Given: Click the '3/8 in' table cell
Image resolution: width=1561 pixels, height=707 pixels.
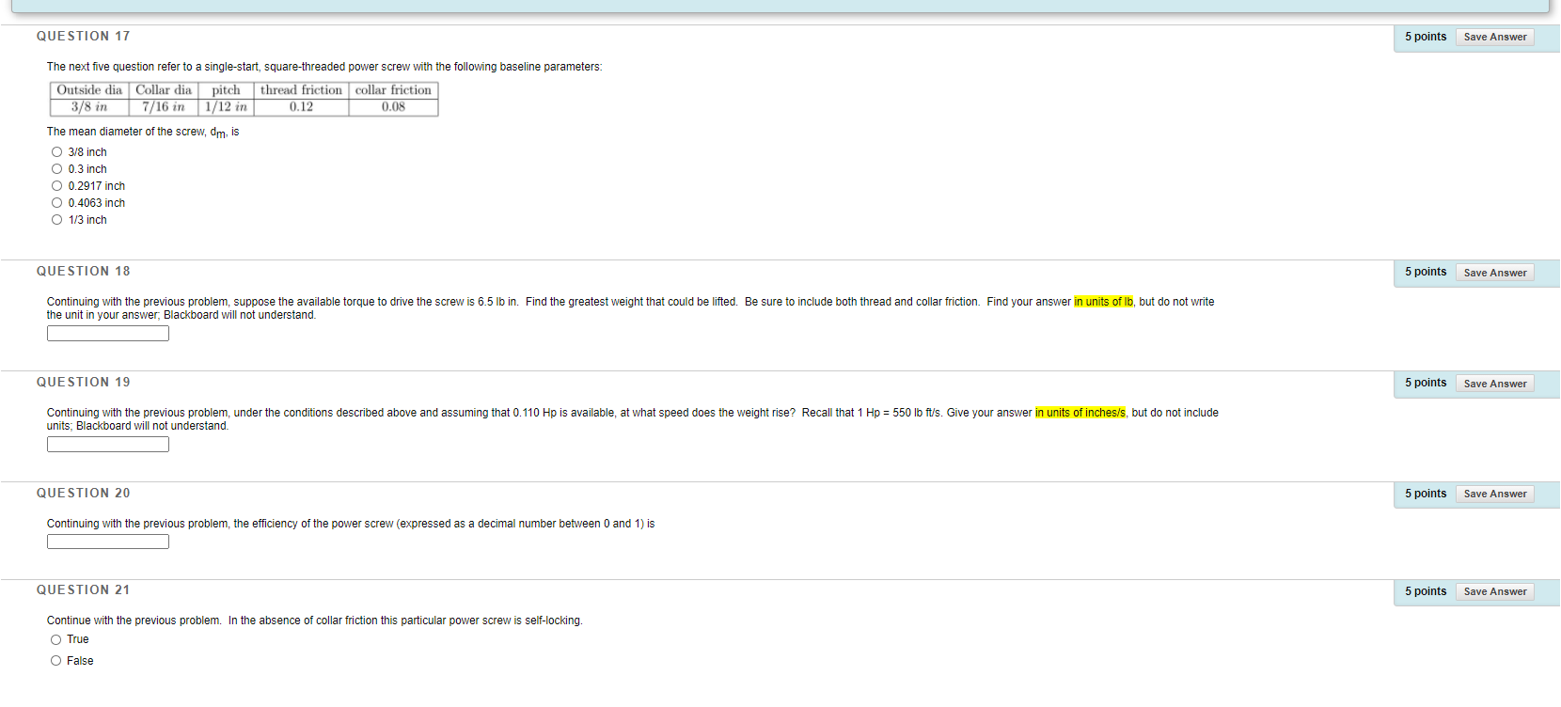Looking at the screenshot, I should point(89,107).
